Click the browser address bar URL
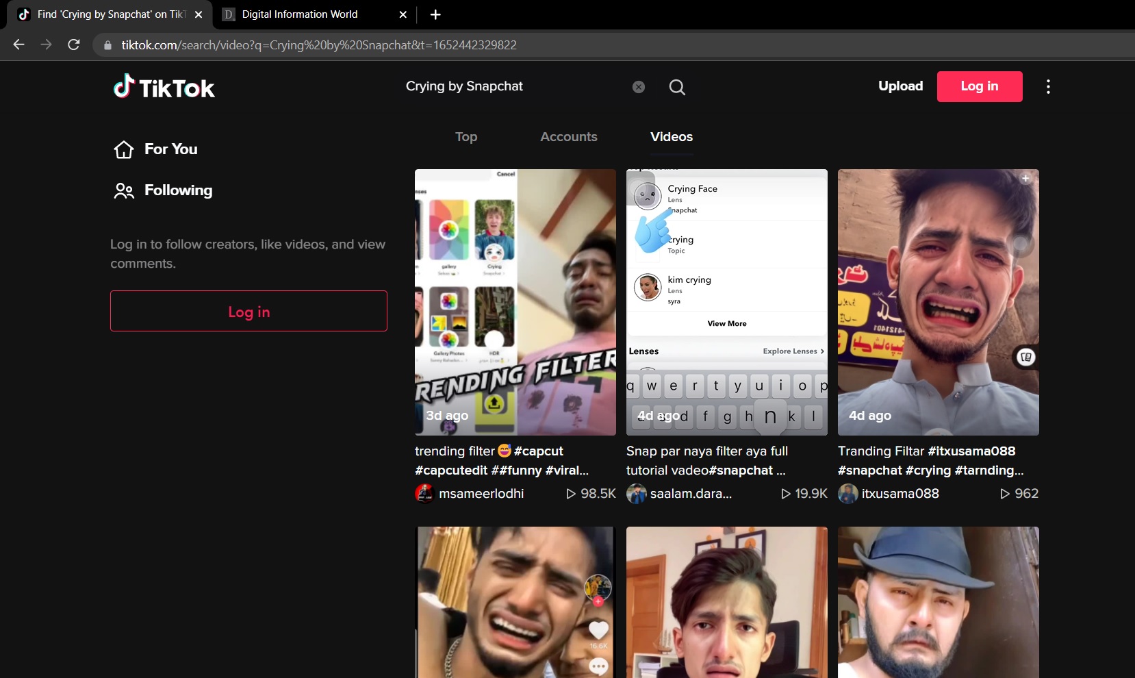Screen dimensions: 1135x678 [319, 45]
